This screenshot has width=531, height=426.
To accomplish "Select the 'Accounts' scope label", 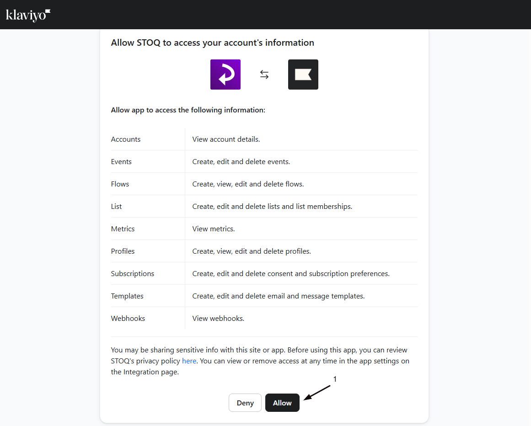I will click(126, 139).
